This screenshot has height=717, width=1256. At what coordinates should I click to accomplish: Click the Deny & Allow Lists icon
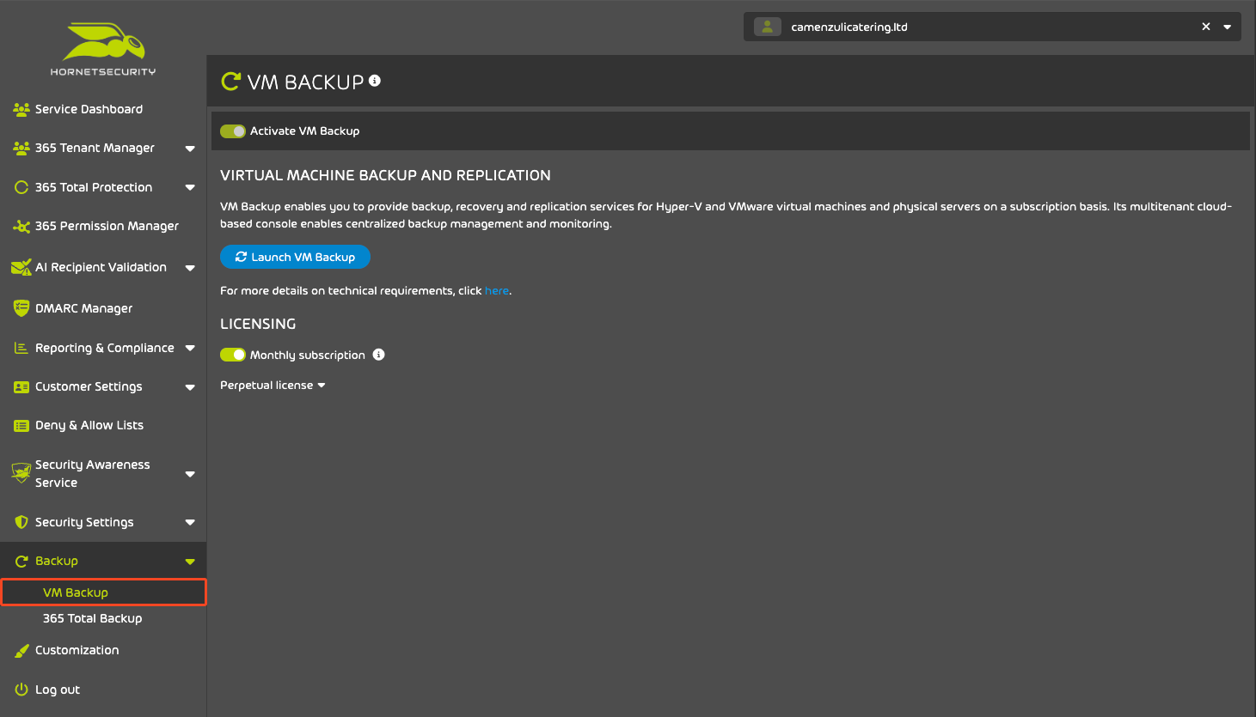point(21,425)
